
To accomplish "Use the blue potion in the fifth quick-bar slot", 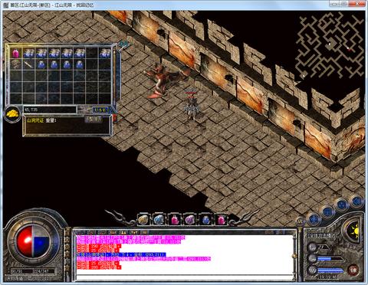I will pos(206,219).
